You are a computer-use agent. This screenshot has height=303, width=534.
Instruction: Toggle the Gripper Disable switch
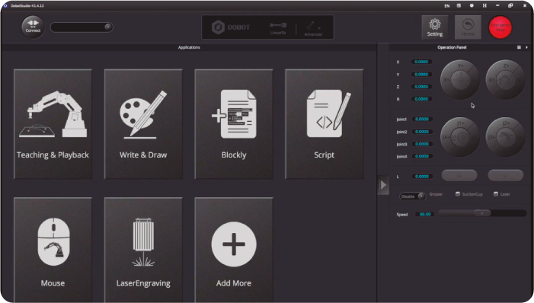tap(412, 196)
